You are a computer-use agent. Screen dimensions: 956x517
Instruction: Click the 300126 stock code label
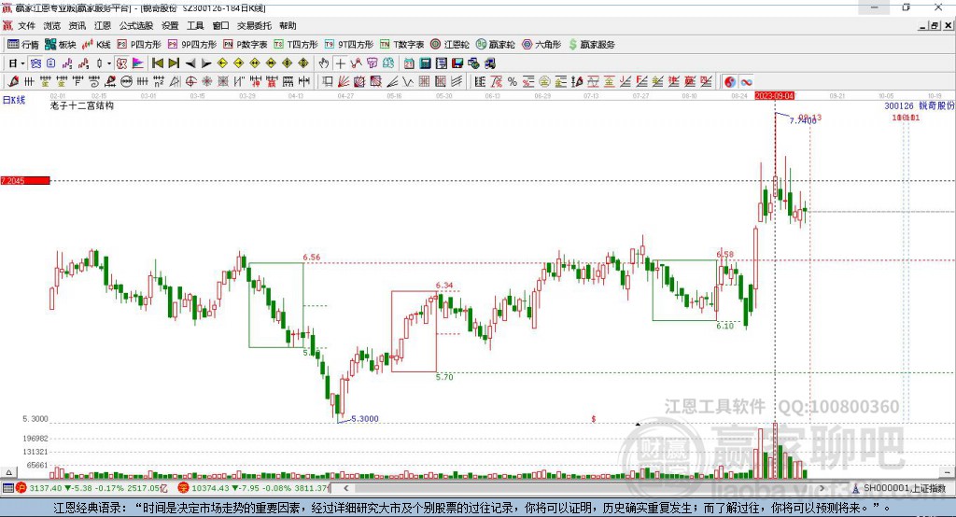pos(899,106)
